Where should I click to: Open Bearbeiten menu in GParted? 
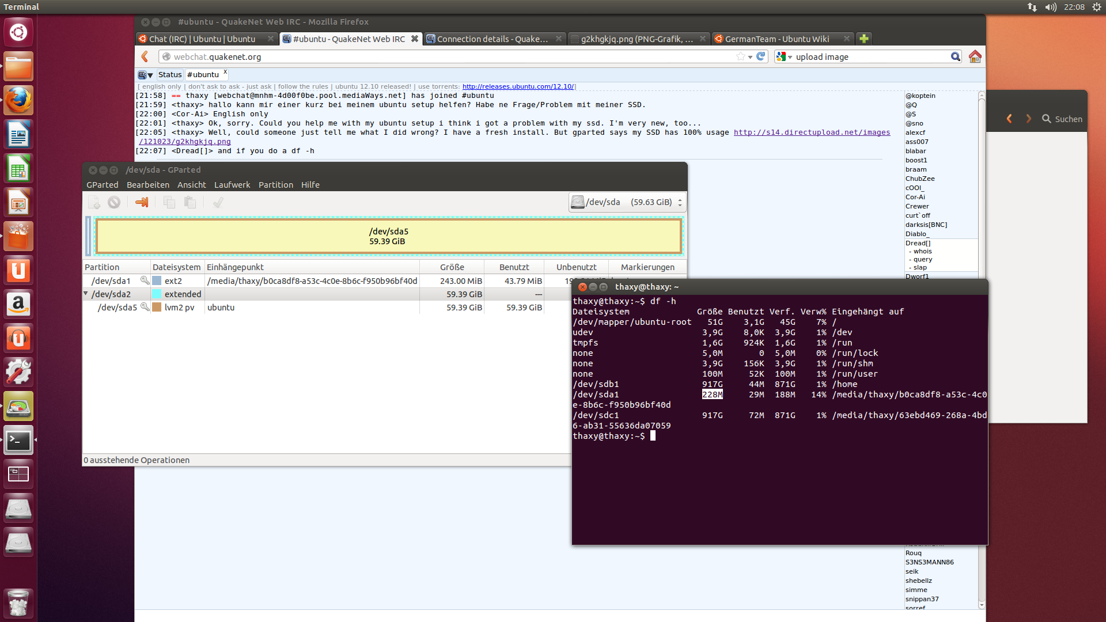pyautogui.click(x=148, y=185)
